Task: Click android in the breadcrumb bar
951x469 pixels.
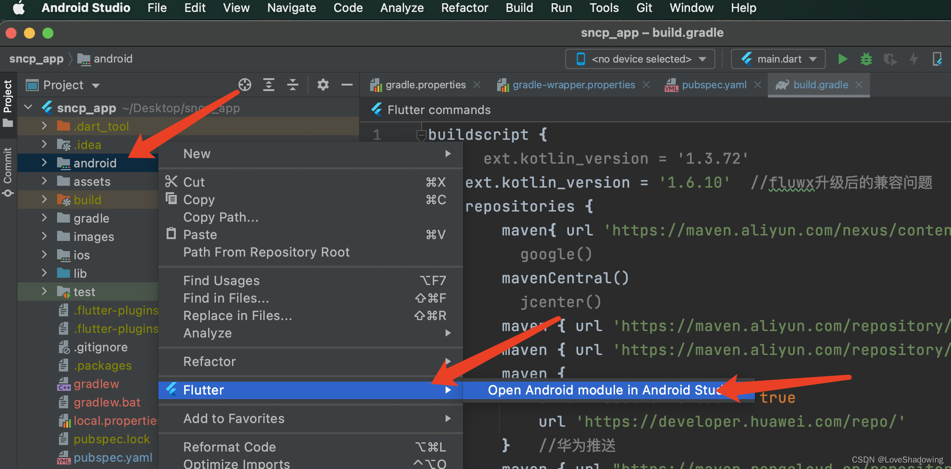Action: click(105, 59)
